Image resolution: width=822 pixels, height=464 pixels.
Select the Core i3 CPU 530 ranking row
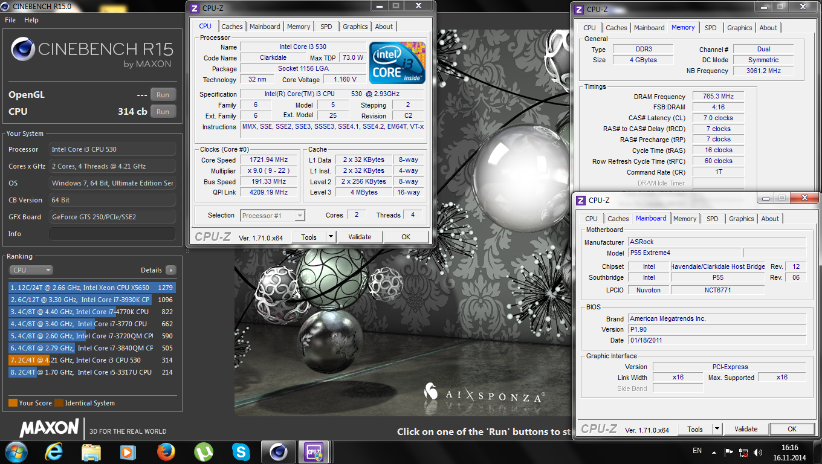click(92, 360)
